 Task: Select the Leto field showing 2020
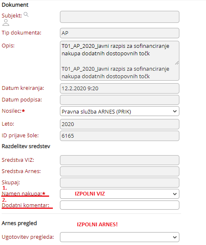point(119,124)
